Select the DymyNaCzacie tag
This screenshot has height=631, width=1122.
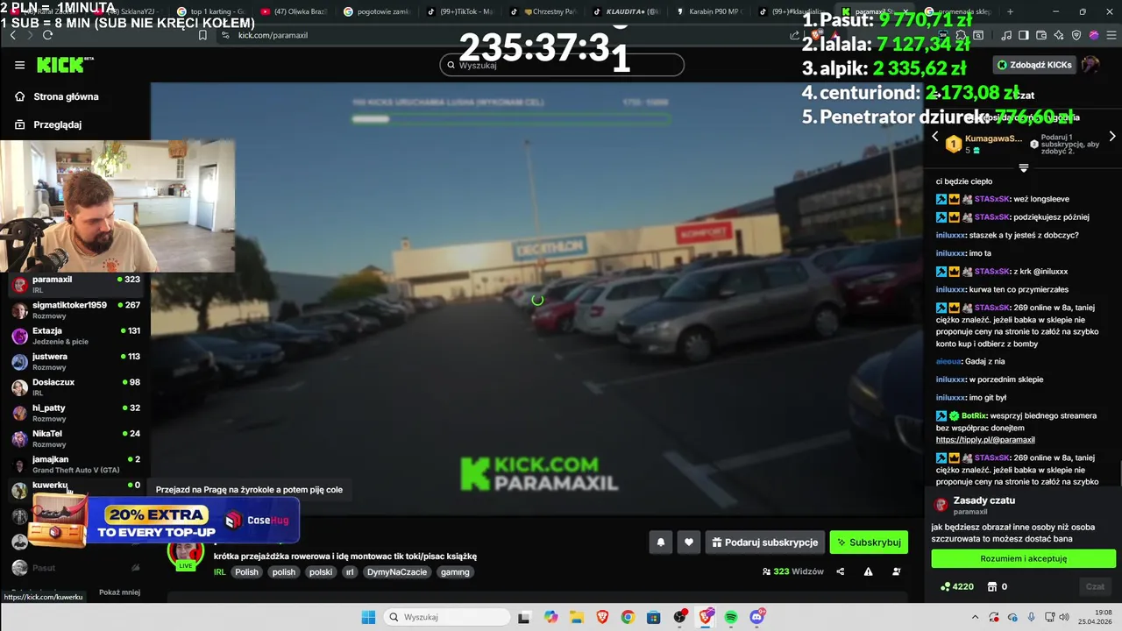pyautogui.click(x=397, y=572)
